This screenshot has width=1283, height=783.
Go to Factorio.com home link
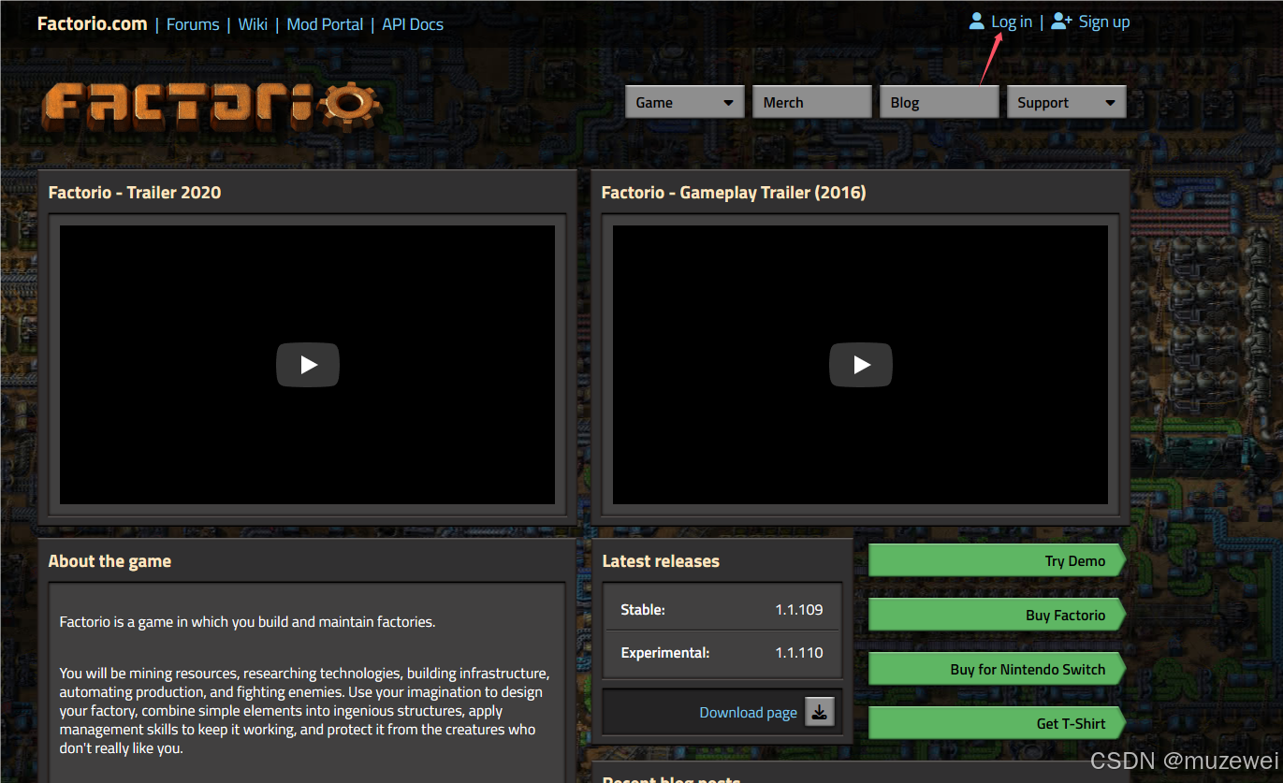click(92, 23)
